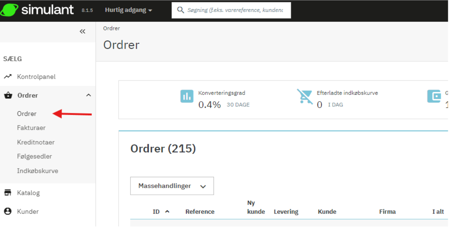
Task: Open Fakturaer in the sidebar
Action: coord(31,128)
